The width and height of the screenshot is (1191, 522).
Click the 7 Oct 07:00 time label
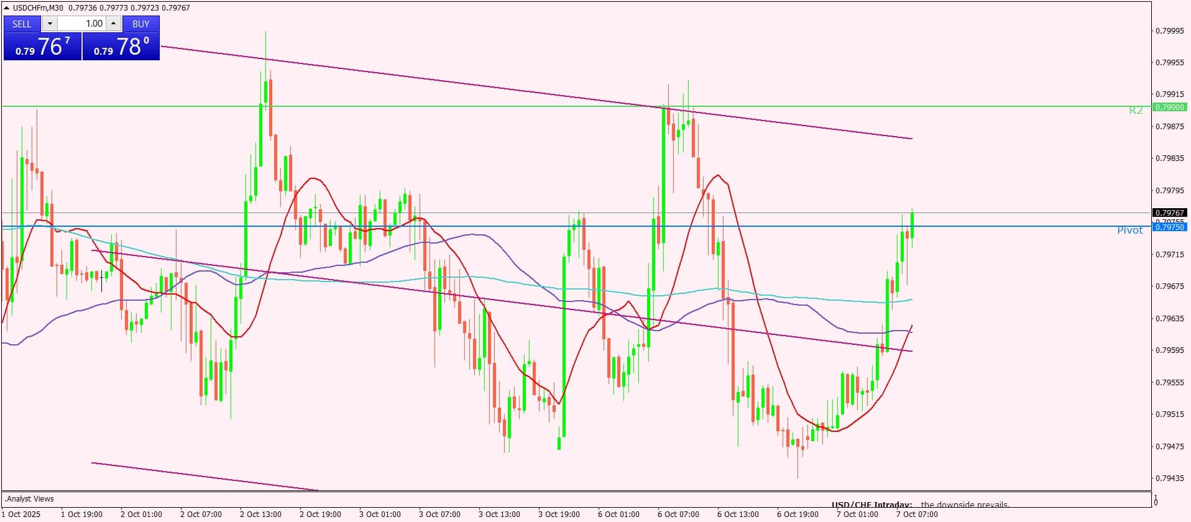917,514
